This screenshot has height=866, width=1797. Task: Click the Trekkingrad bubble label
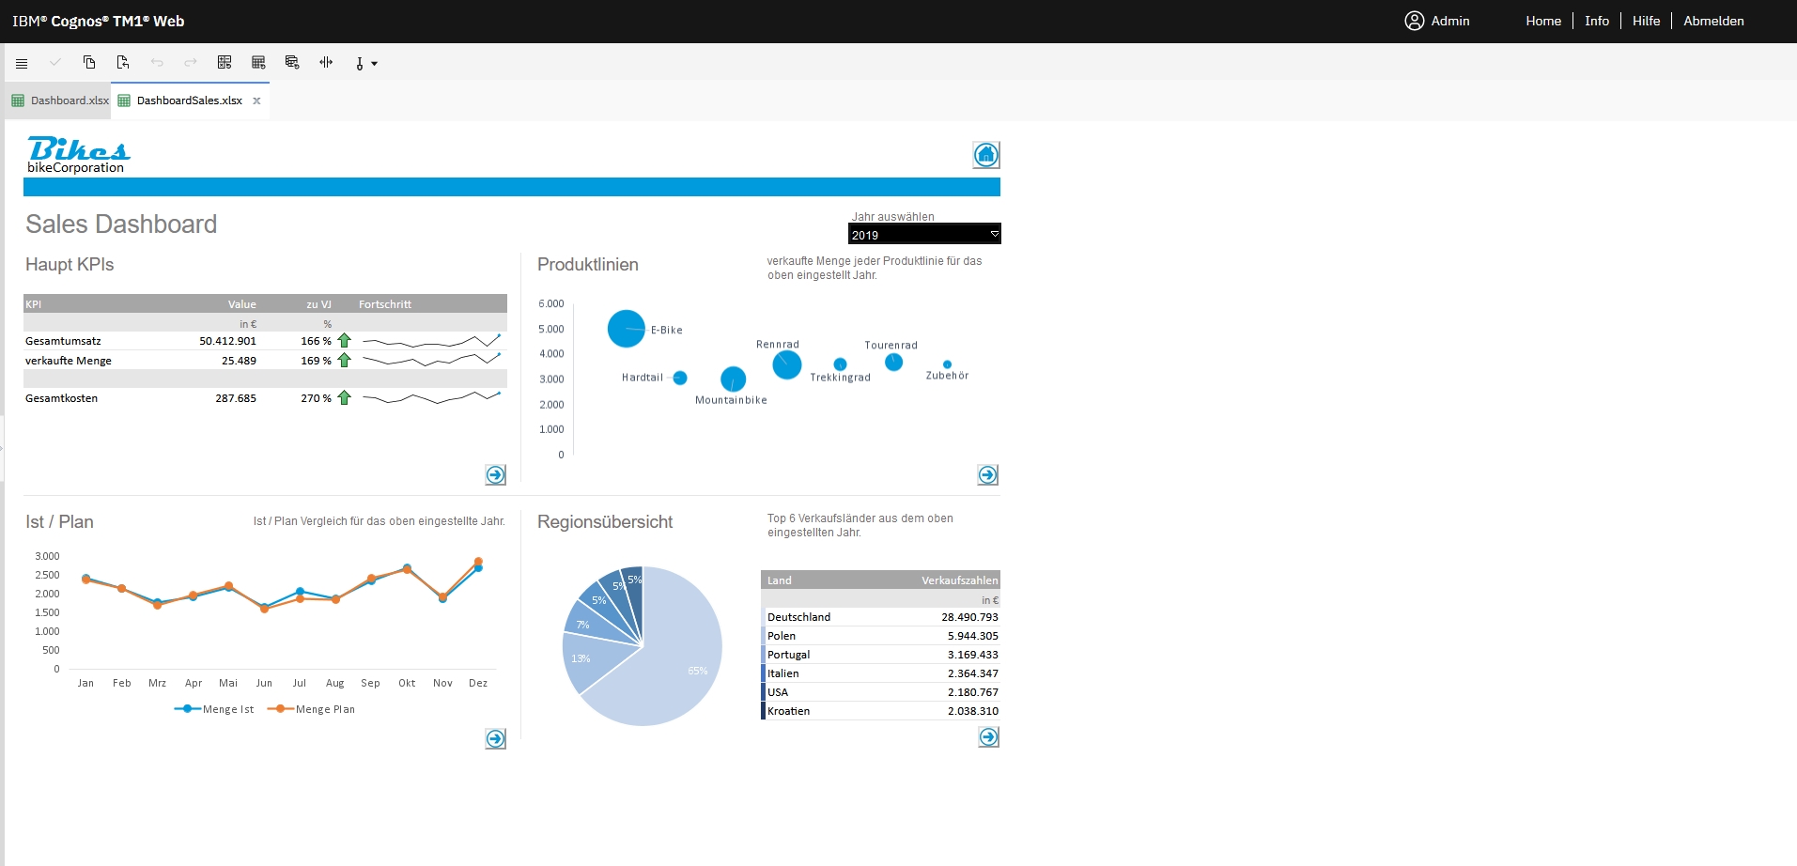click(x=841, y=378)
